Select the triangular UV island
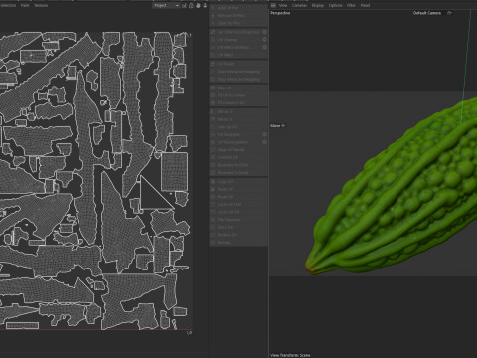 tap(152, 197)
